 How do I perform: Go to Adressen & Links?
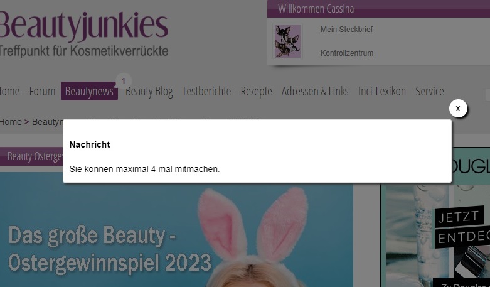coord(315,91)
